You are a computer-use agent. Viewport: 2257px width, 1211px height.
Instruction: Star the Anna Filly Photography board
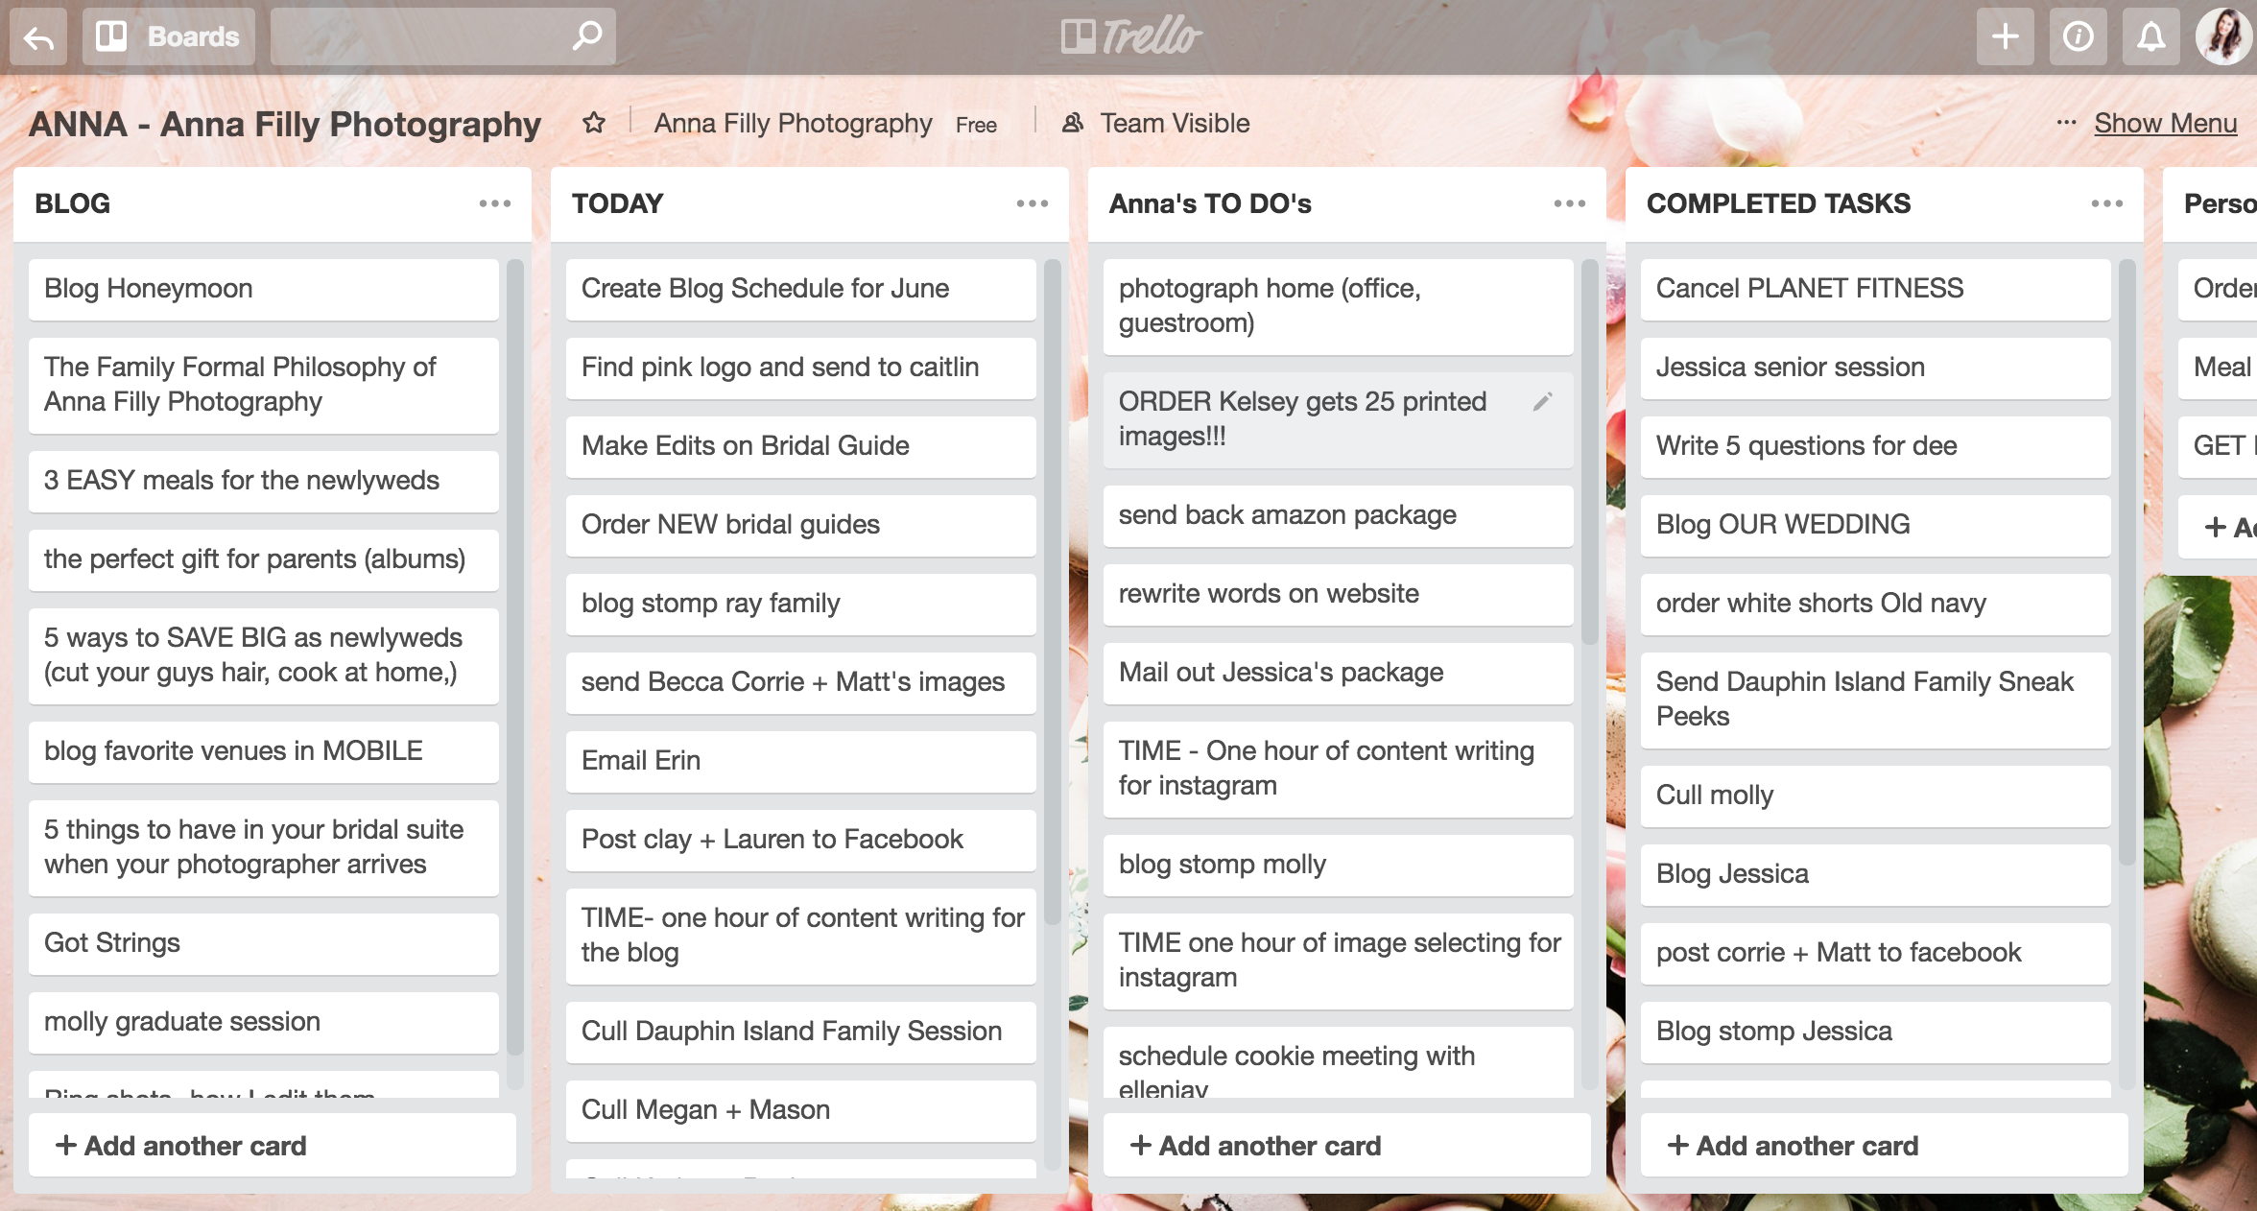click(594, 123)
